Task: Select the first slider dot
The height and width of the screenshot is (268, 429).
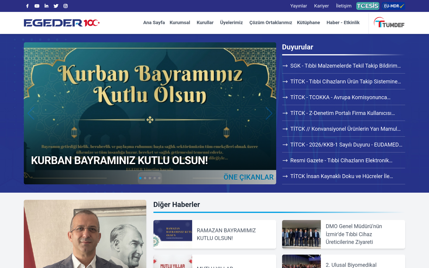Action: point(140,178)
